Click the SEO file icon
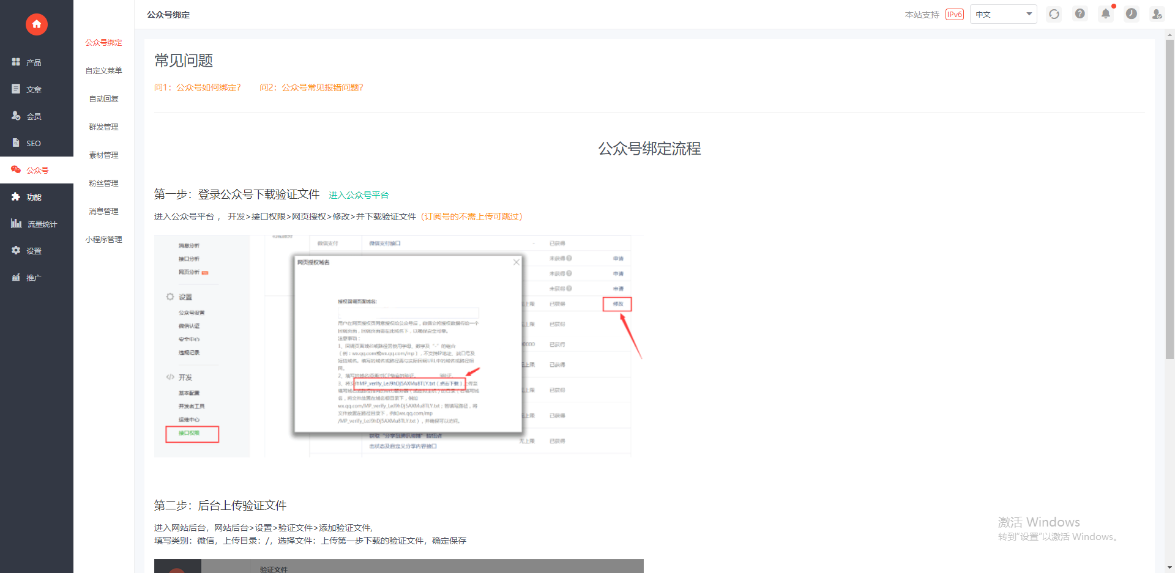This screenshot has height=573, width=1175. tap(16, 142)
